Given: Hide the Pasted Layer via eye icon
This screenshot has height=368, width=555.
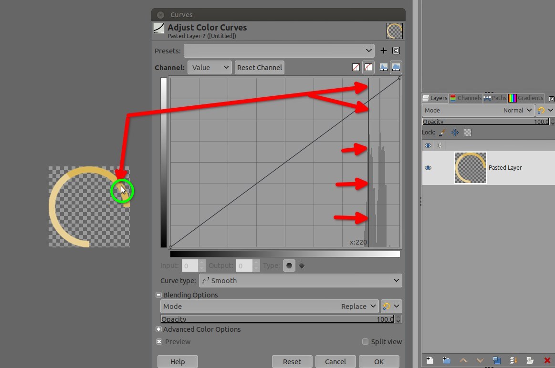Looking at the screenshot, I should [x=428, y=168].
